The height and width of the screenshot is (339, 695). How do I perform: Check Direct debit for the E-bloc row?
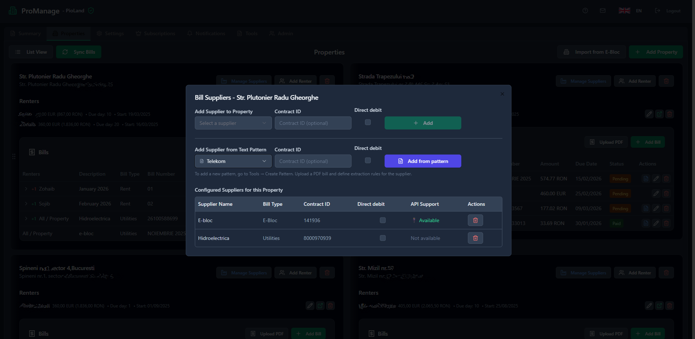pos(382,220)
